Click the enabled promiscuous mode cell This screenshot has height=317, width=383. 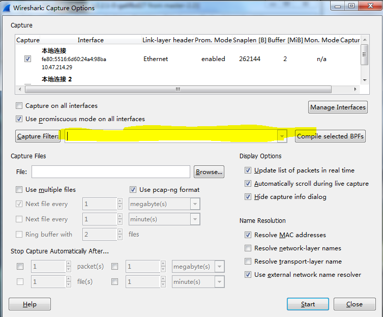(213, 59)
